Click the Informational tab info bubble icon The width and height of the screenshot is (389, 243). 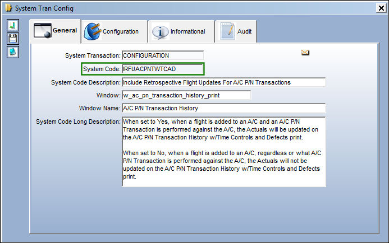tap(161, 32)
